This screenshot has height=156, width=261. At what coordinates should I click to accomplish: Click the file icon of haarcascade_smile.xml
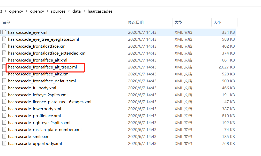pyautogui.click(x=4, y=136)
